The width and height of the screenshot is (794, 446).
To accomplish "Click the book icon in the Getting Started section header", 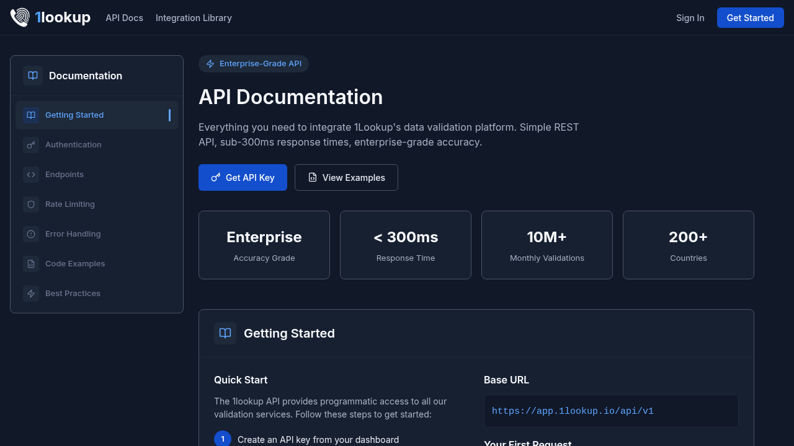I will [225, 333].
